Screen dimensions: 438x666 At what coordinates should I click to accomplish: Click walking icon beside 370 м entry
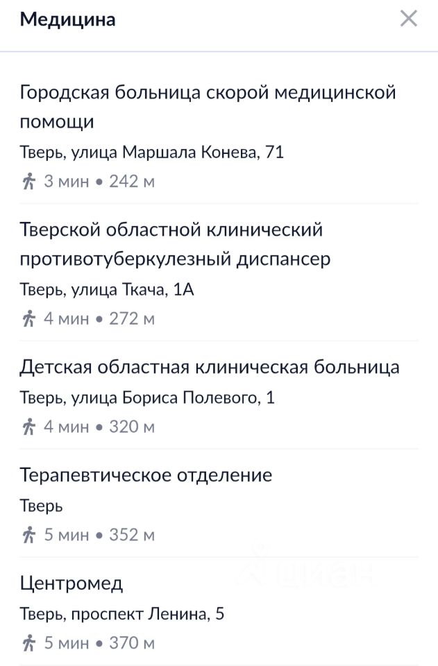coord(28,643)
